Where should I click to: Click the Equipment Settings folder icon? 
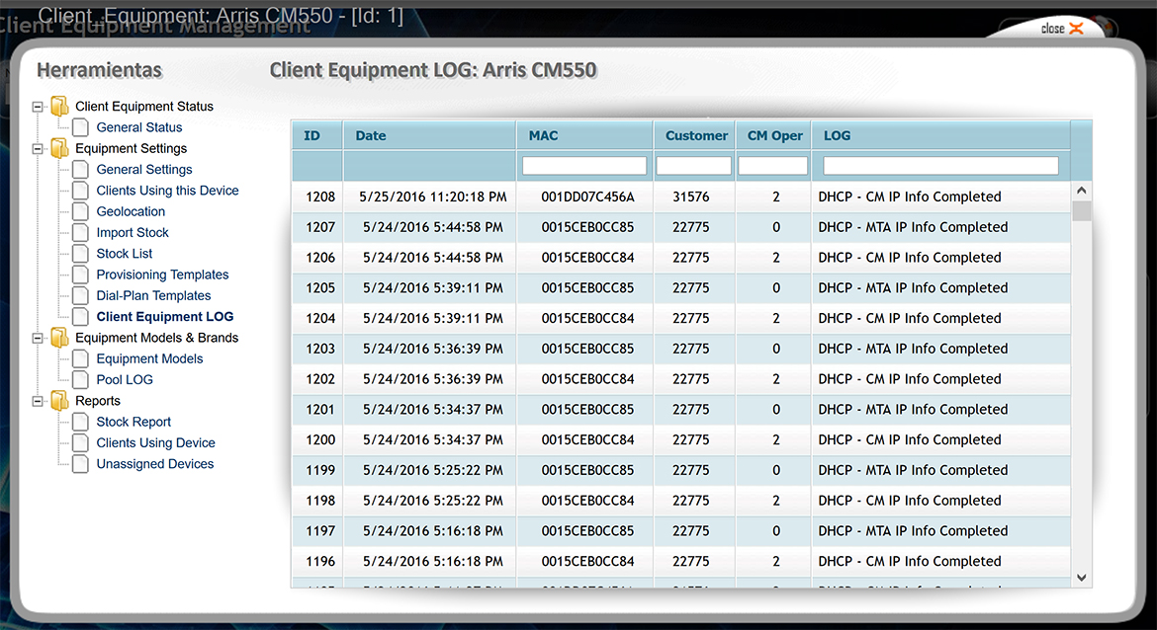[60, 149]
